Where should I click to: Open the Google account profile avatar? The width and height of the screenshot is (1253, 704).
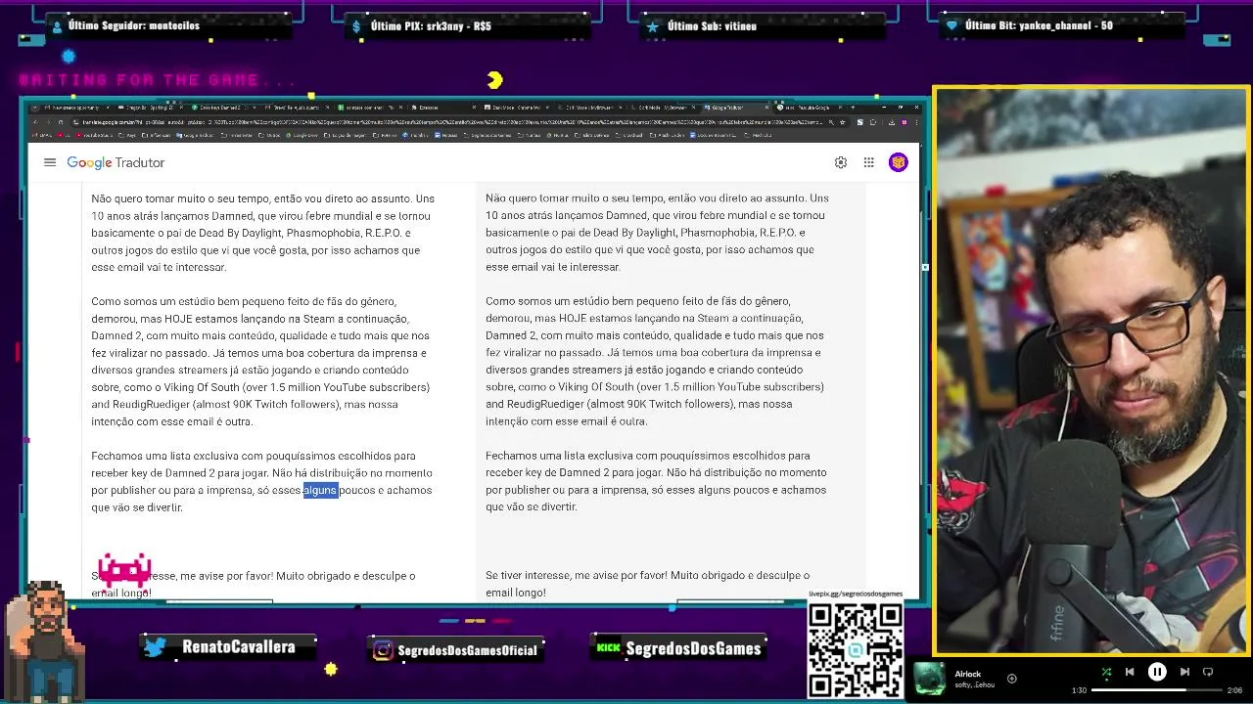click(x=898, y=162)
